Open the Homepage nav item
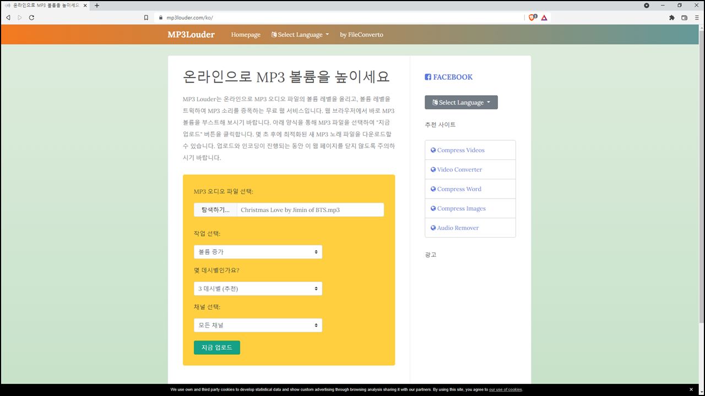The height and width of the screenshot is (396, 705). point(246,35)
